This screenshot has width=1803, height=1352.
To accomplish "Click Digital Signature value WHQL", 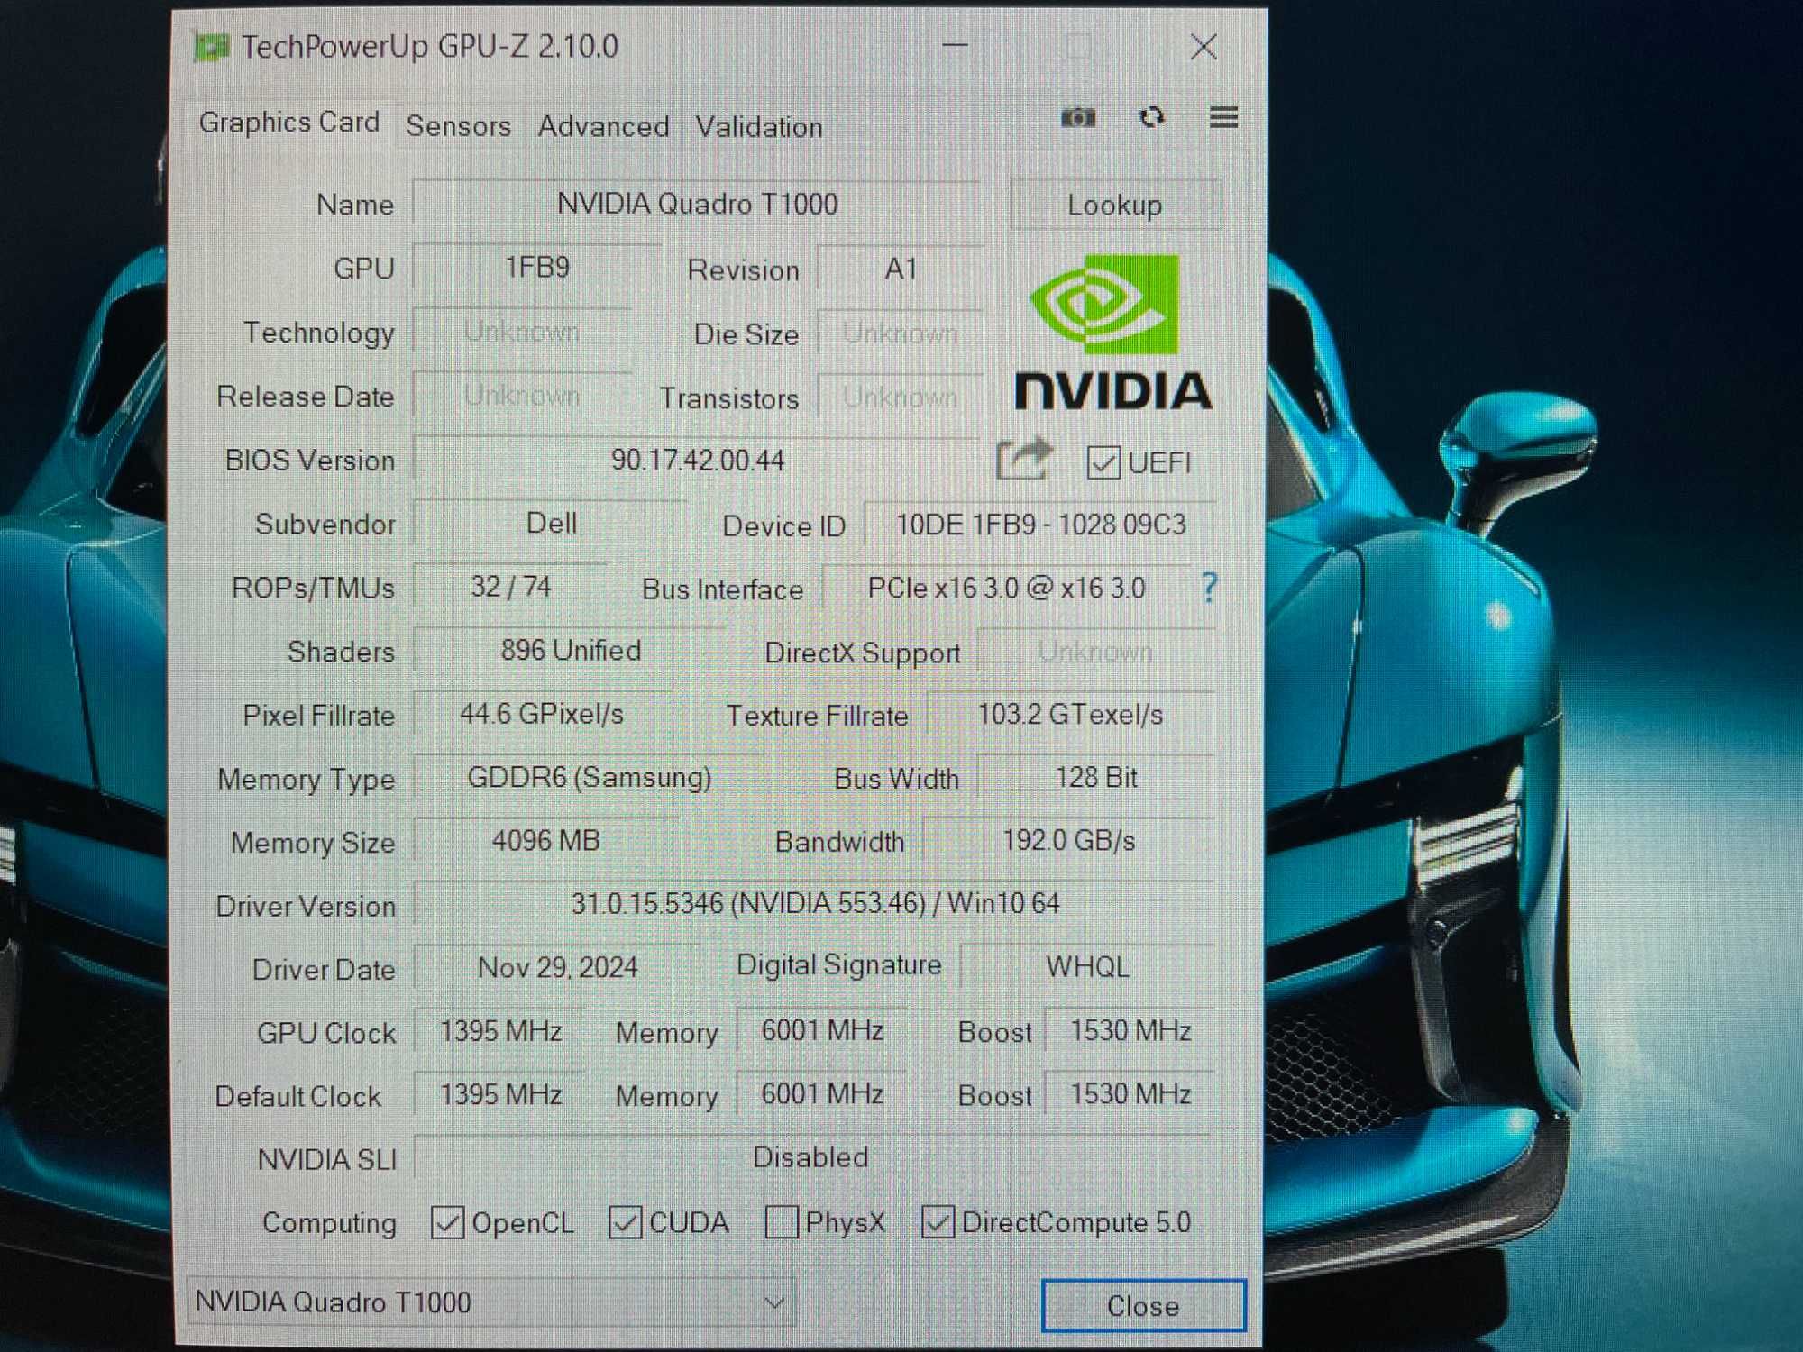I will 1087,966.
